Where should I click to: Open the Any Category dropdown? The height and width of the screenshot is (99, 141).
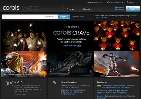click(x=50, y=17)
